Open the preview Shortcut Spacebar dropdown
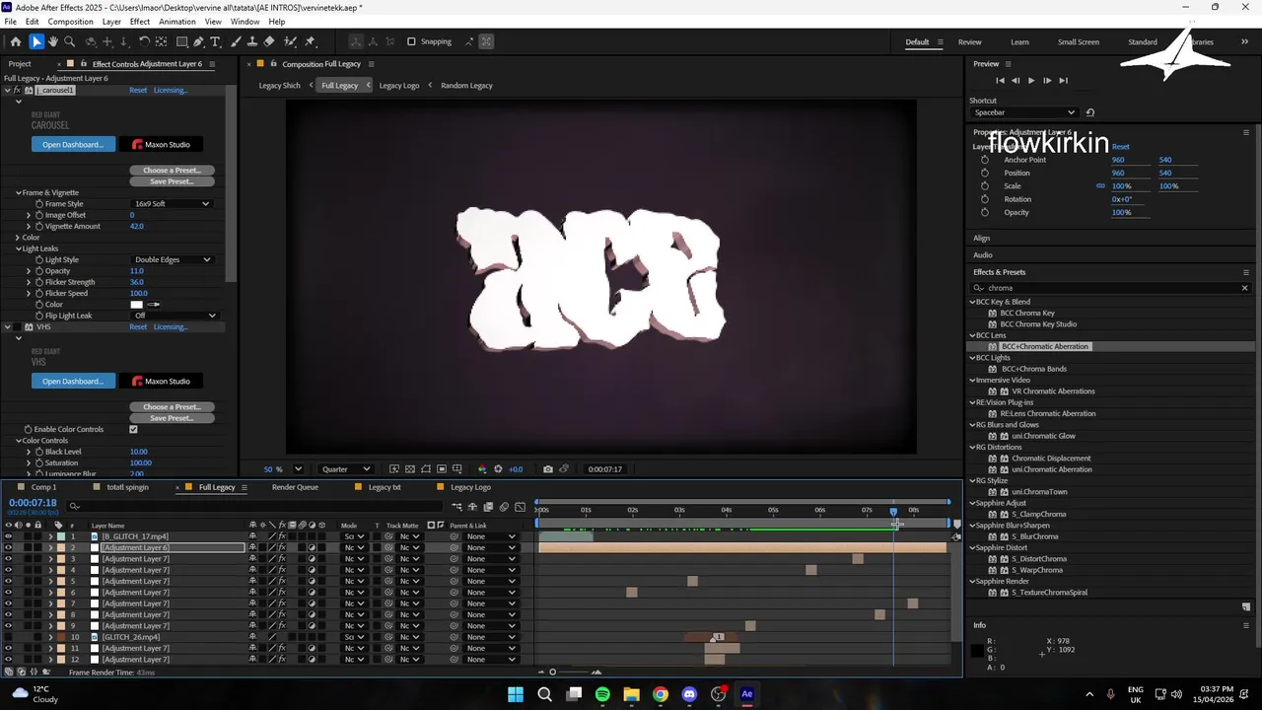Screen dimensions: 1262x710 [x=1022, y=112]
